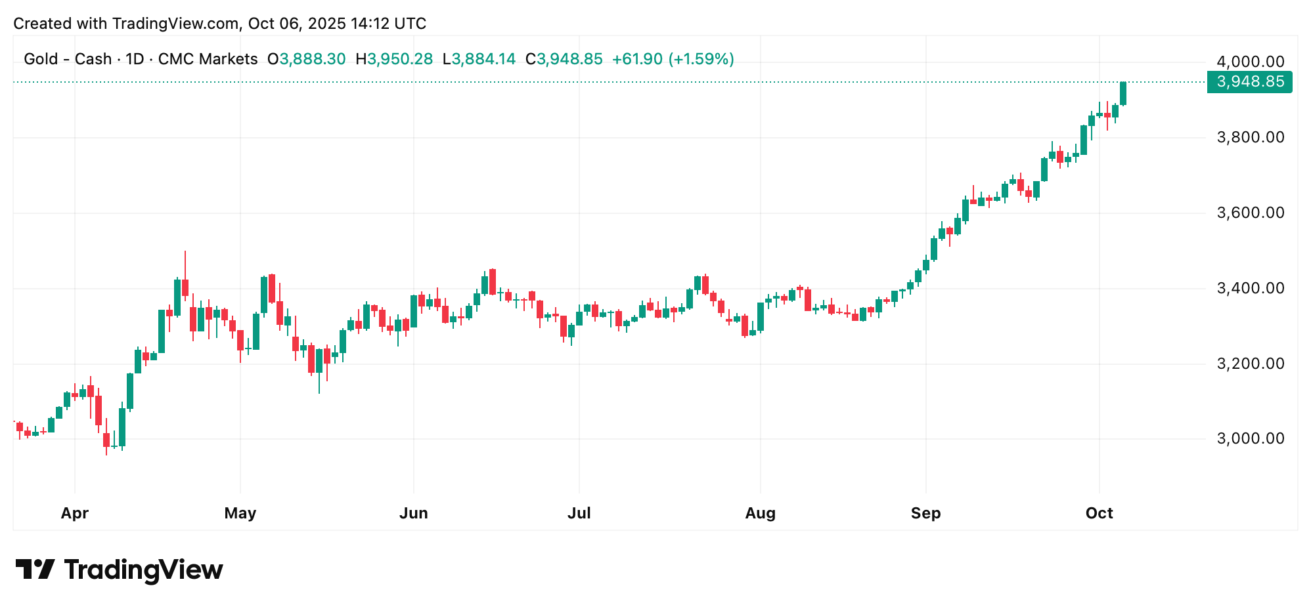Click the 3,000.00 price axis label
This screenshot has width=1311, height=609.
click(1251, 438)
